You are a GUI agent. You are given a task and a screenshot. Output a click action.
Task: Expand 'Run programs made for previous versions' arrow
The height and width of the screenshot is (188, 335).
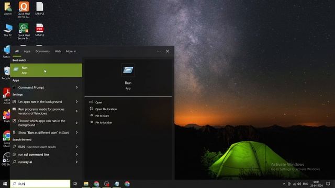point(77,111)
